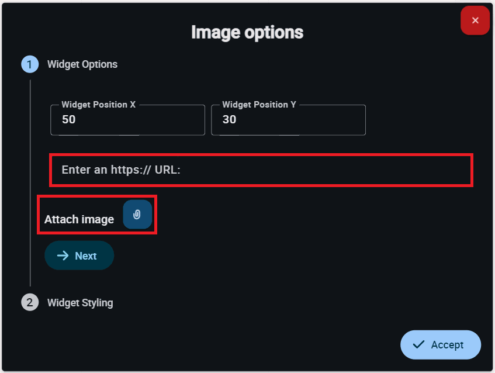Click the checkmark icon on Accept button

(418, 344)
